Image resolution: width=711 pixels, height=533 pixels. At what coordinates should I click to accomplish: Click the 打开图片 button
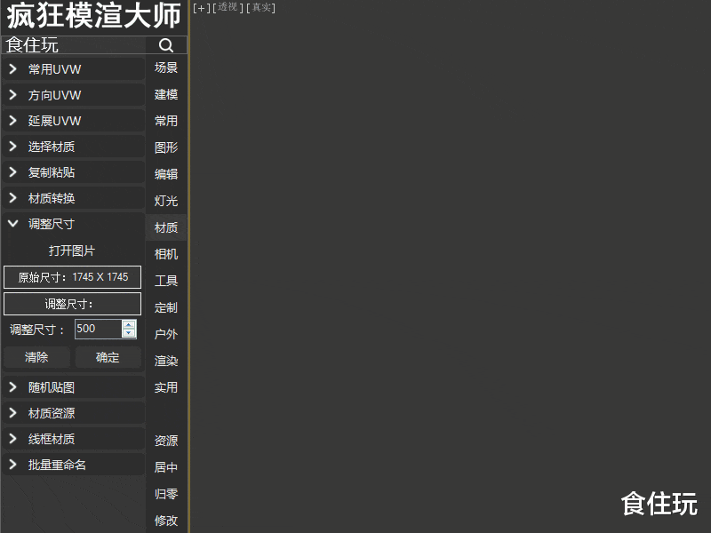pyautogui.click(x=71, y=251)
